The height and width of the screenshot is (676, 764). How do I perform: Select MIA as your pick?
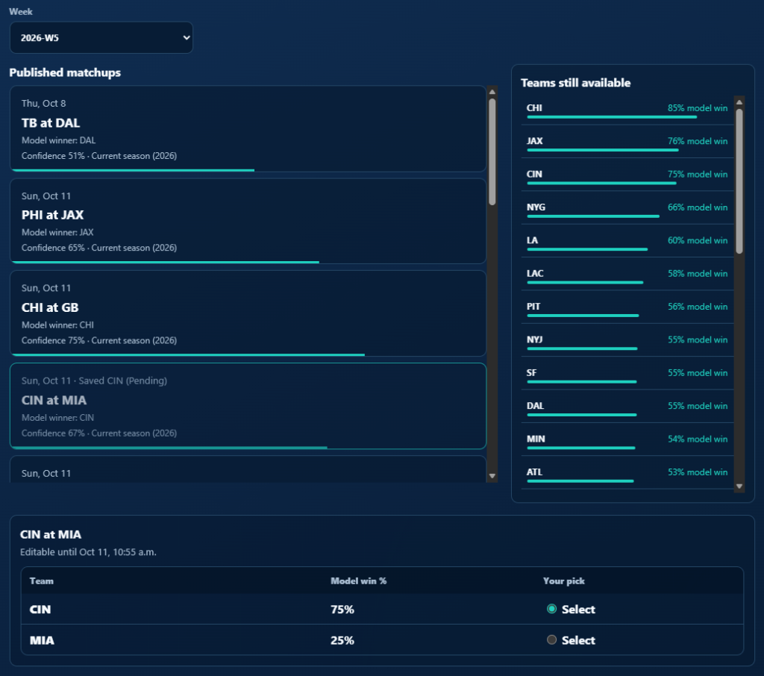[551, 640]
